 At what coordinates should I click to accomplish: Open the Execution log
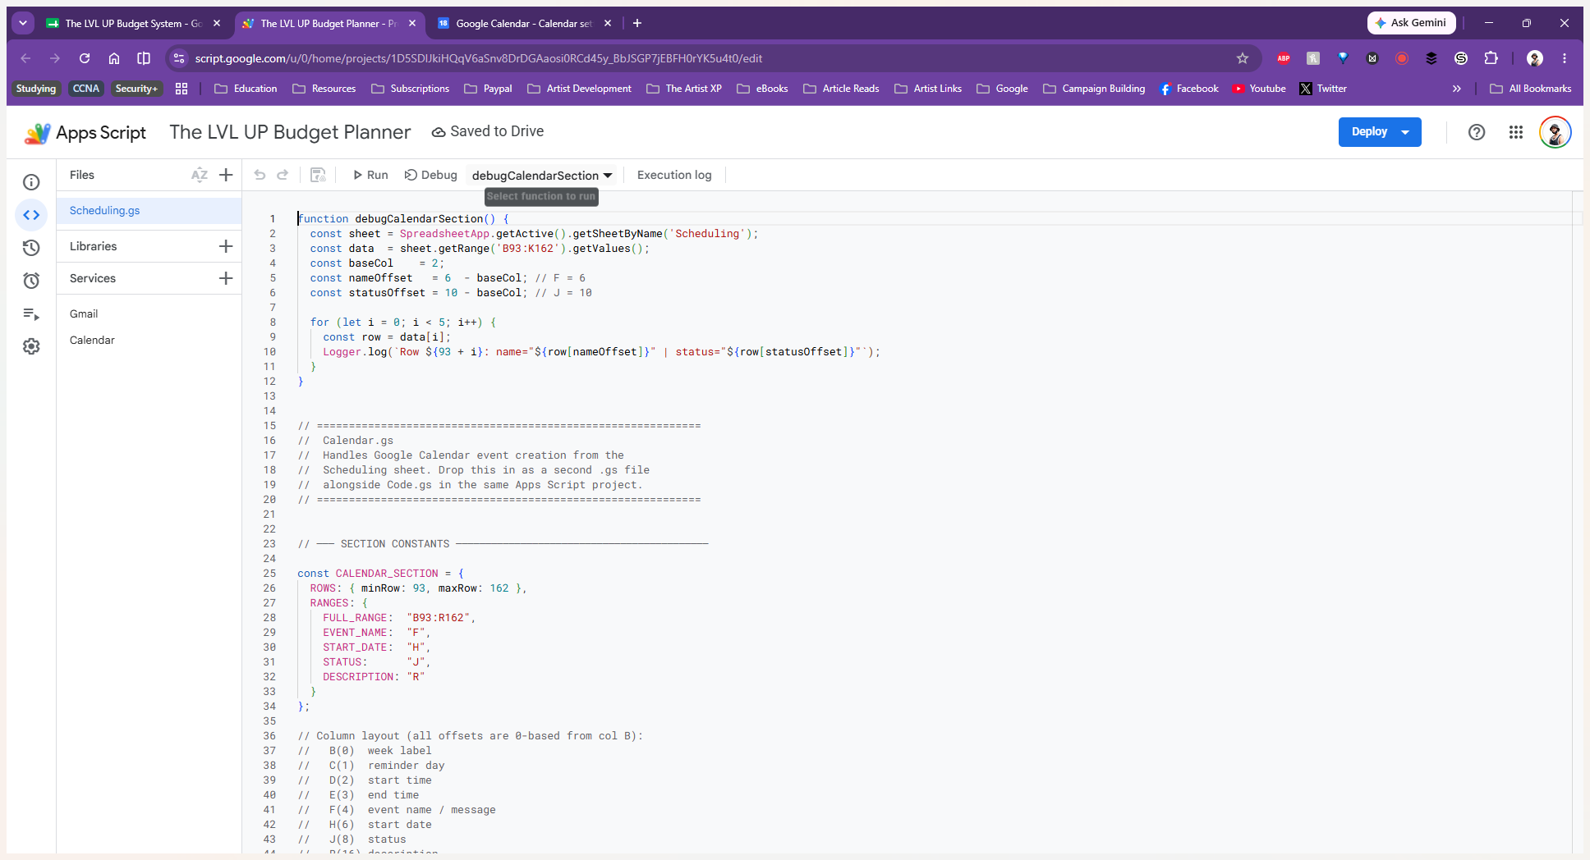click(x=674, y=175)
